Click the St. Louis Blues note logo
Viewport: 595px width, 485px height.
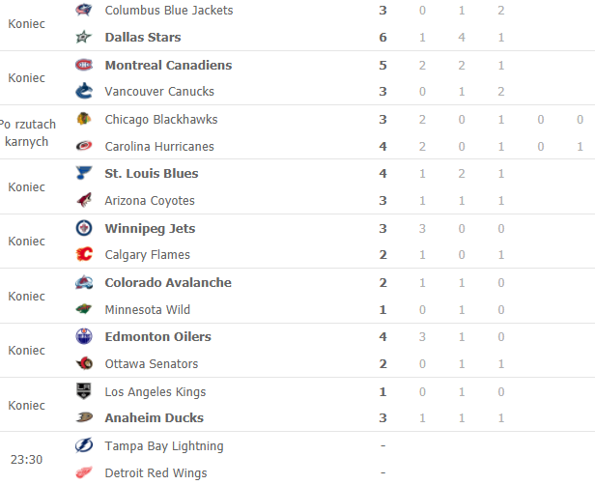(x=84, y=173)
